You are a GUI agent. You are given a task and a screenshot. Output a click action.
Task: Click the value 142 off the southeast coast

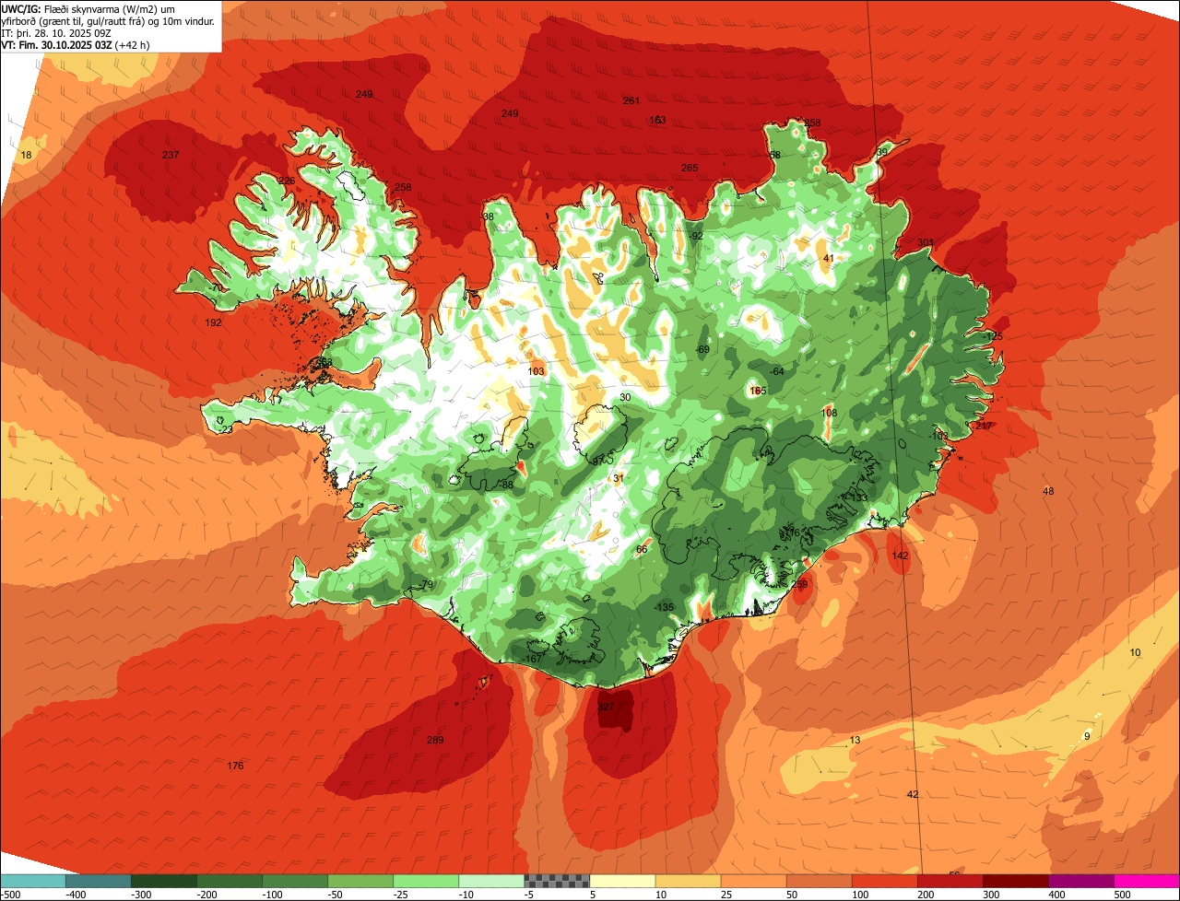coord(900,556)
